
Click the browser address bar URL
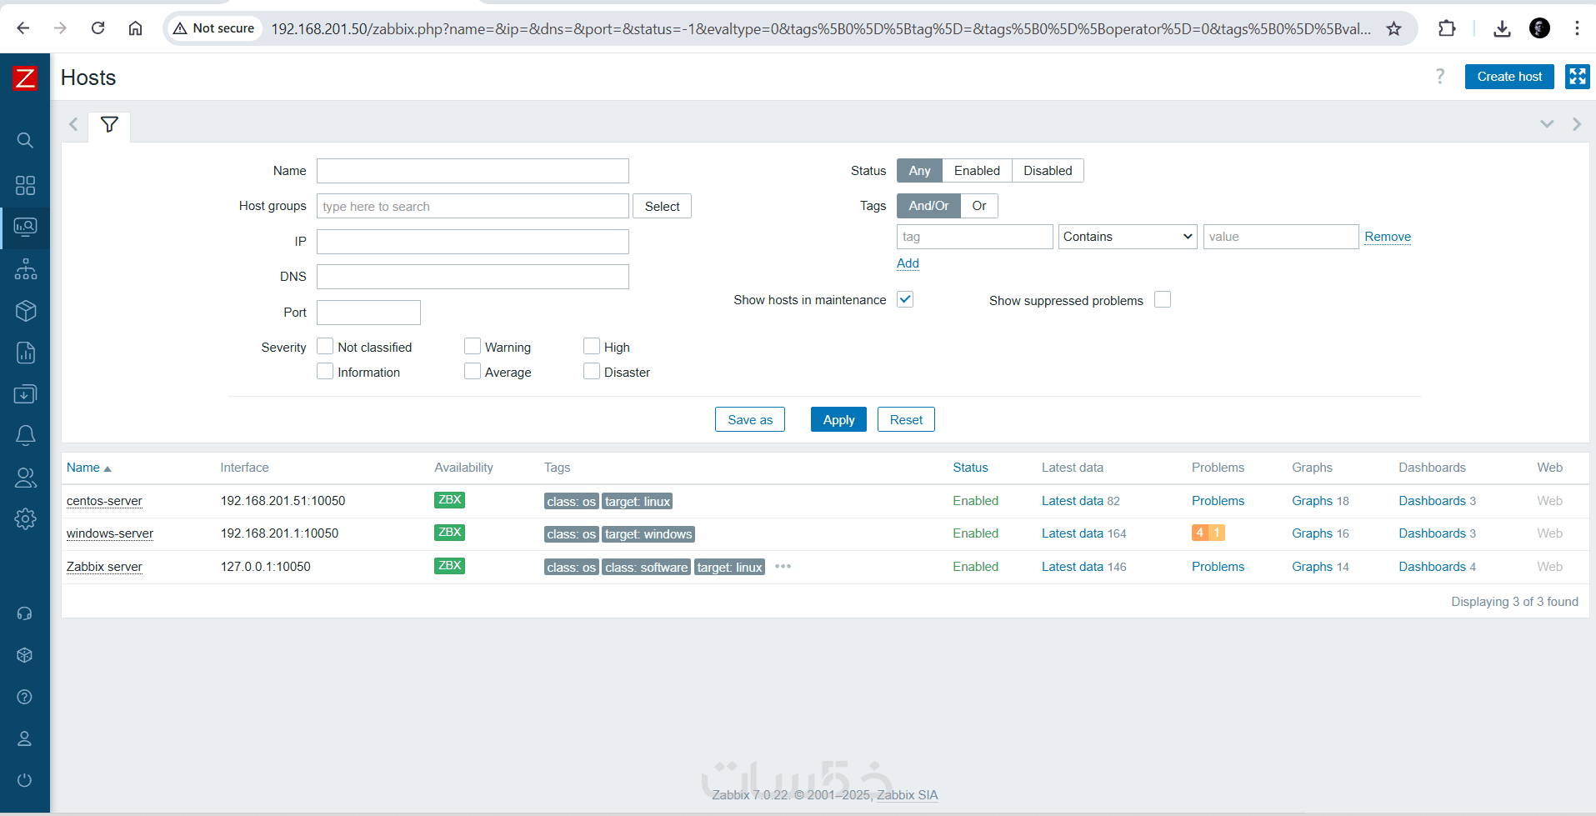tap(820, 29)
